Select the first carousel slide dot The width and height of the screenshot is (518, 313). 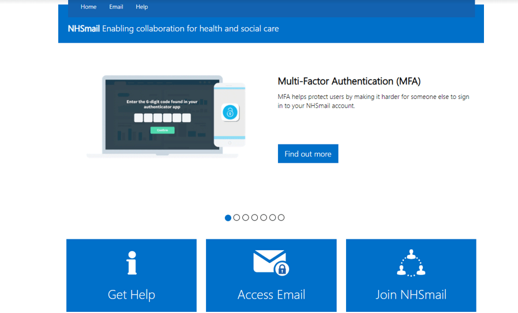(228, 218)
